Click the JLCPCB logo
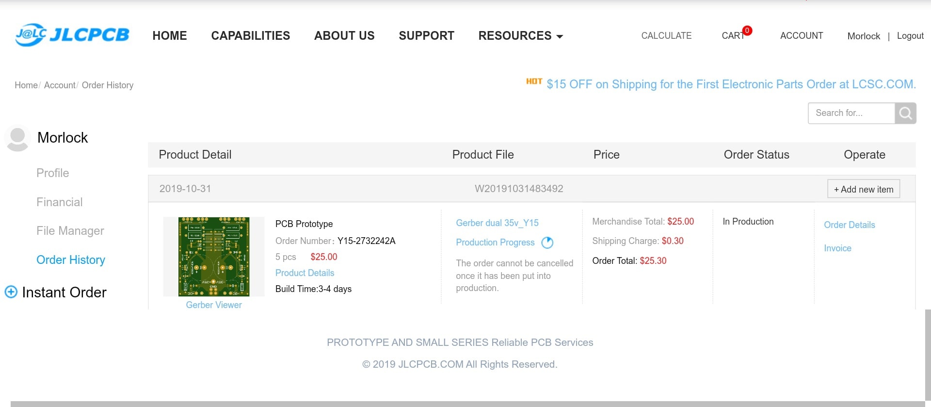 (72, 35)
